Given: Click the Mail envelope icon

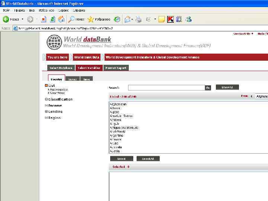Looking at the screenshot, I should 128,19.
